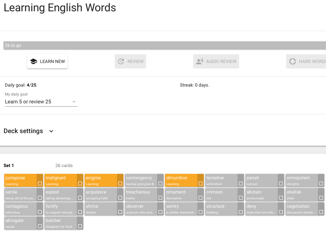The image size is (326, 231).
Task: Click the Review clock icon
Action: click(x=121, y=61)
